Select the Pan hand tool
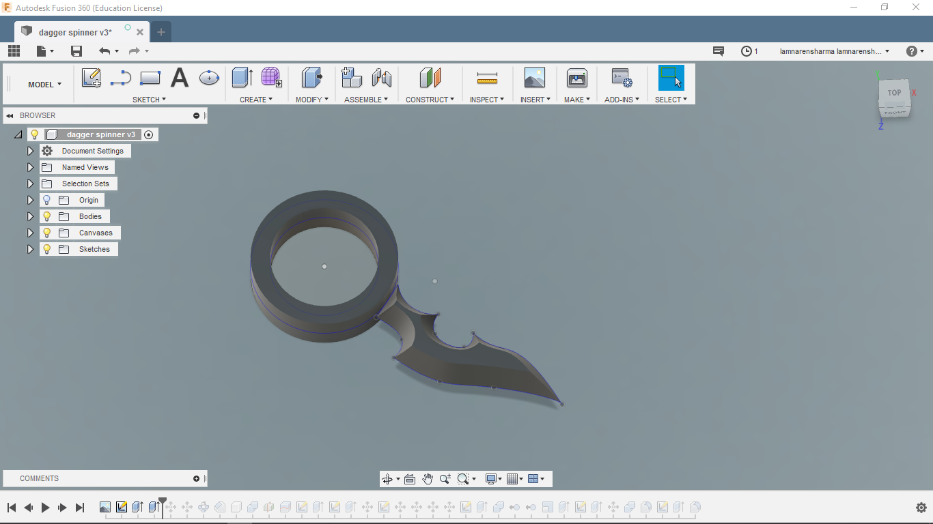933x524 pixels. point(428,479)
